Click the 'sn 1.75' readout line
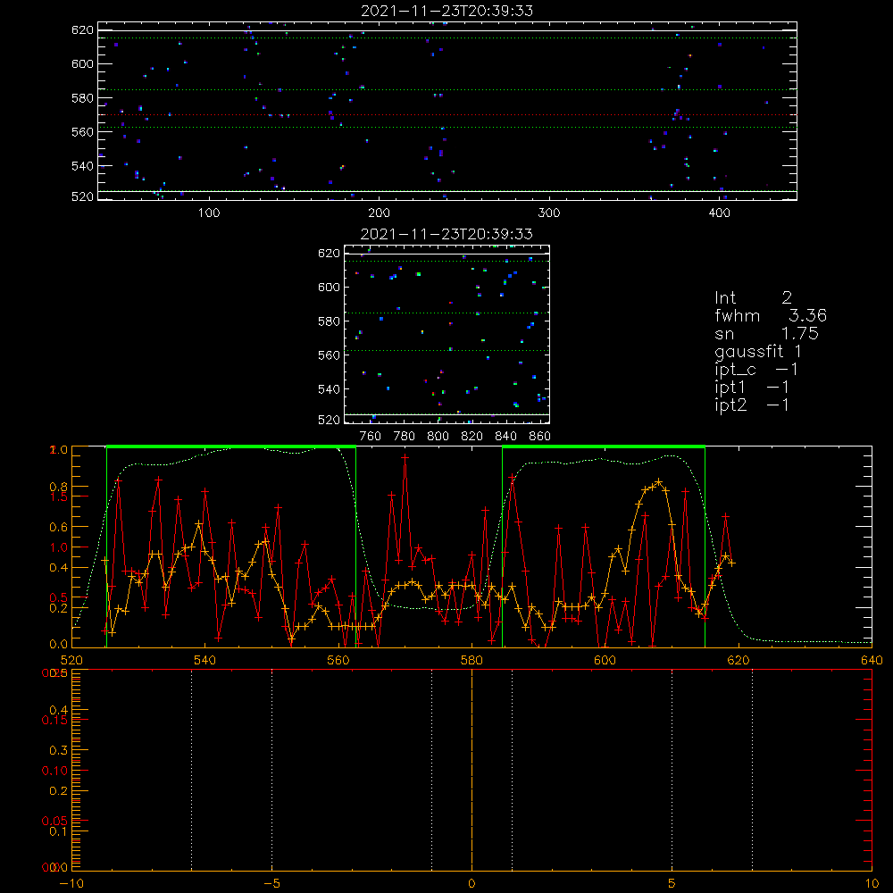The image size is (893, 893). pyautogui.click(x=766, y=334)
